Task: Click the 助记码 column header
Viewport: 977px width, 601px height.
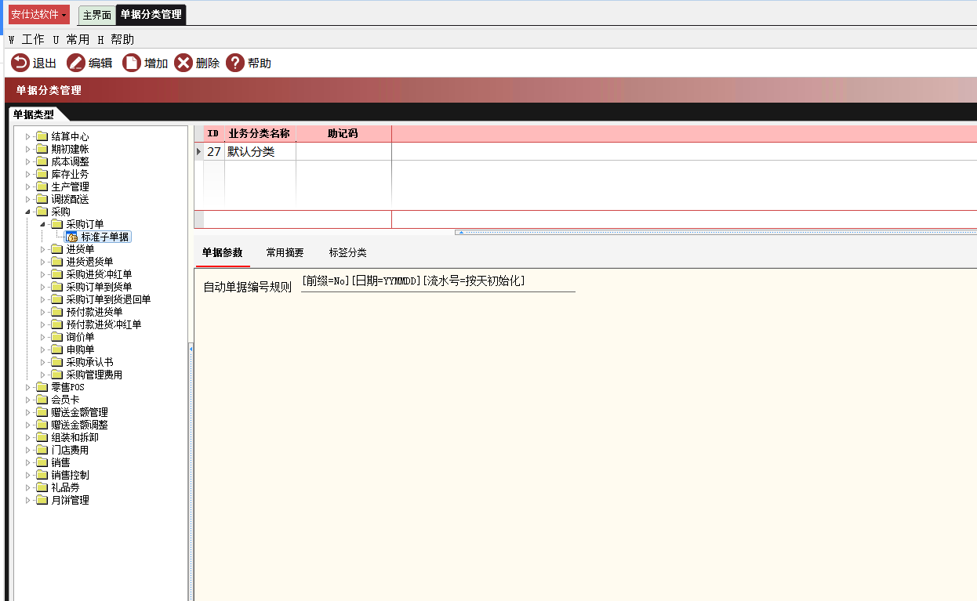Action: pyautogui.click(x=343, y=134)
